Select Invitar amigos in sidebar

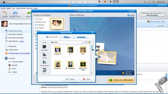13,50
